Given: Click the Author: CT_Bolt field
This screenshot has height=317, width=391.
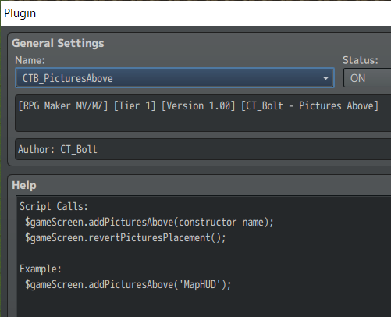Looking at the screenshot, I should click(x=203, y=149).
